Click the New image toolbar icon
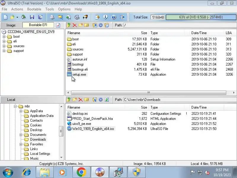Viewport: 237px width, 178px height. [x=5, y=17]
